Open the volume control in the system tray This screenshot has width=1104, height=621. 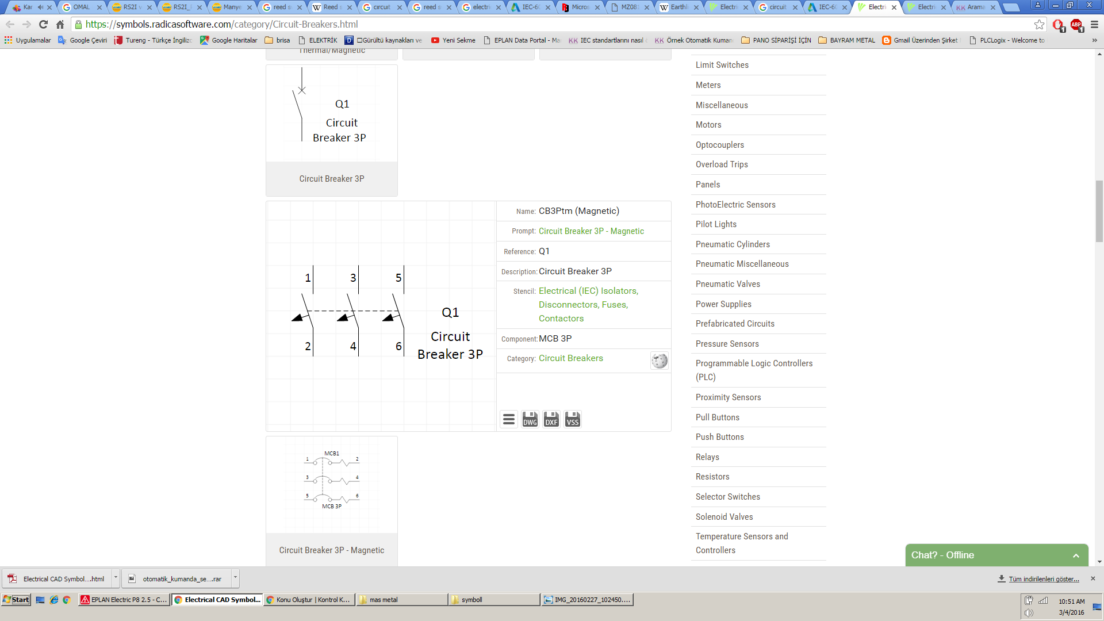click(1029, 613)
